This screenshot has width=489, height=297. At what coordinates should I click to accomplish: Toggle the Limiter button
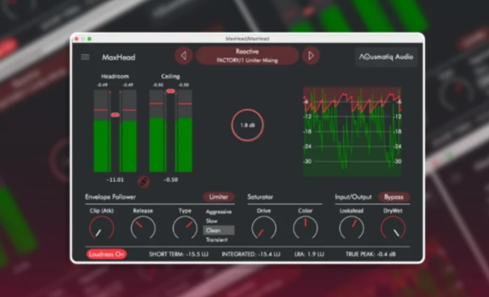pyautogui.click(x=218, y=196)
